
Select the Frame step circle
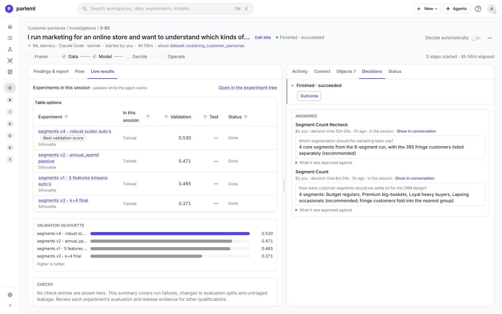pyautogui.click(x=30, y=57)
